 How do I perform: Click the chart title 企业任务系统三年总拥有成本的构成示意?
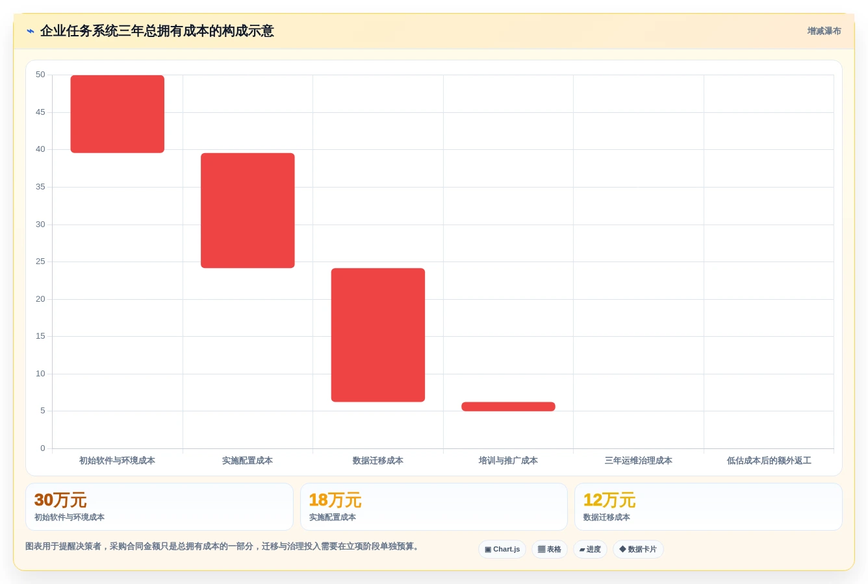157,31
